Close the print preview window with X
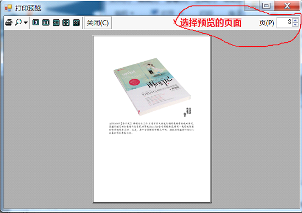The image size is (302, 213). [x=287, y=6]
